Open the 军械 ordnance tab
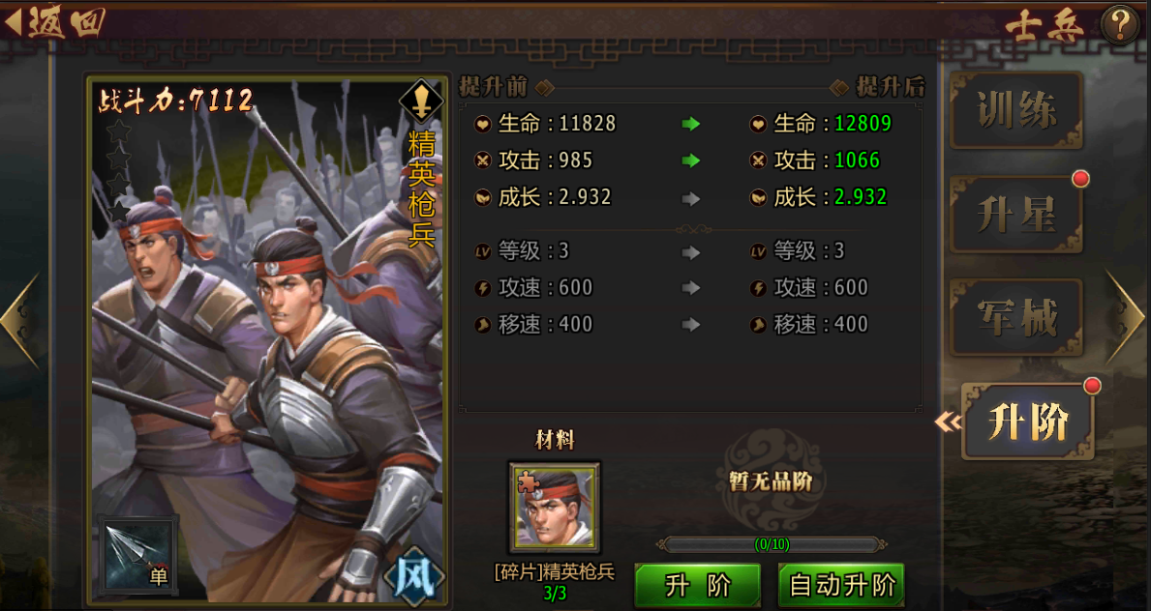The image size is (1151, 611). [1016, 318]
